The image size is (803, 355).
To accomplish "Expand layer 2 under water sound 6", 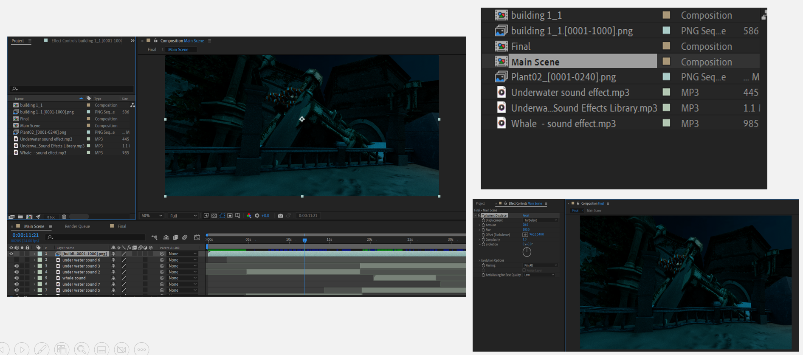I will (34, 260).
